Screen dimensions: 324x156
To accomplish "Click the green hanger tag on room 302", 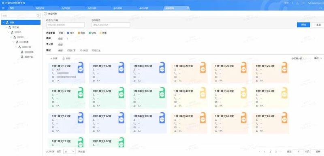I will [x=122, y=92].
